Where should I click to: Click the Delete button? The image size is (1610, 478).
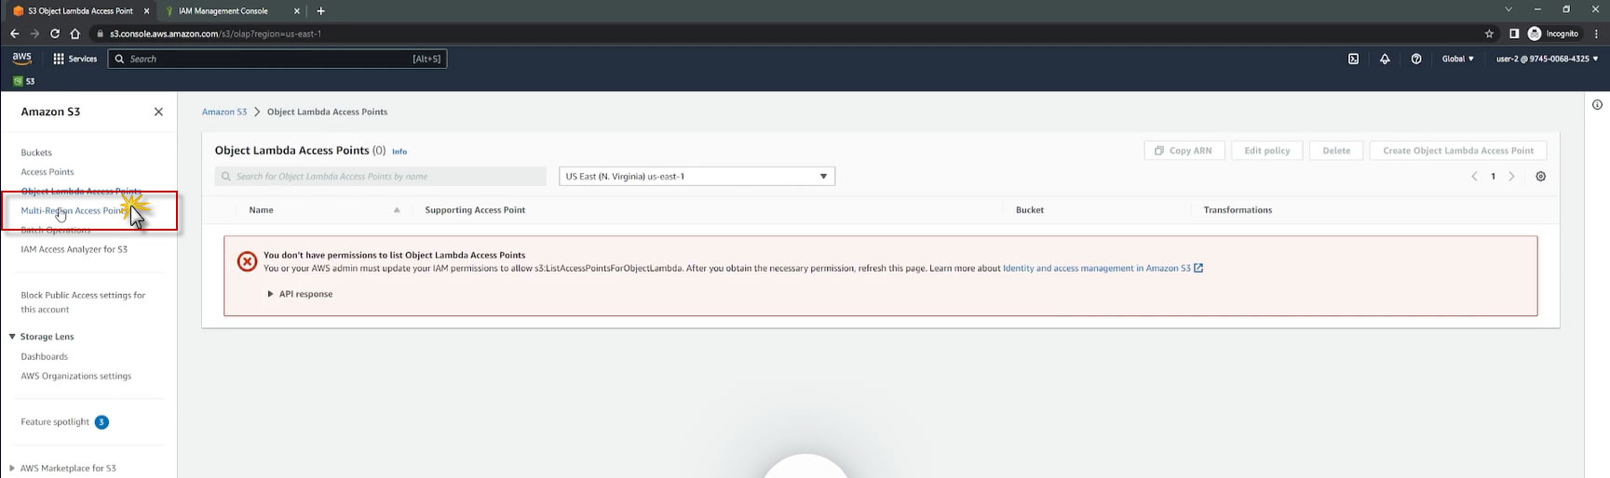(1336, 151)
